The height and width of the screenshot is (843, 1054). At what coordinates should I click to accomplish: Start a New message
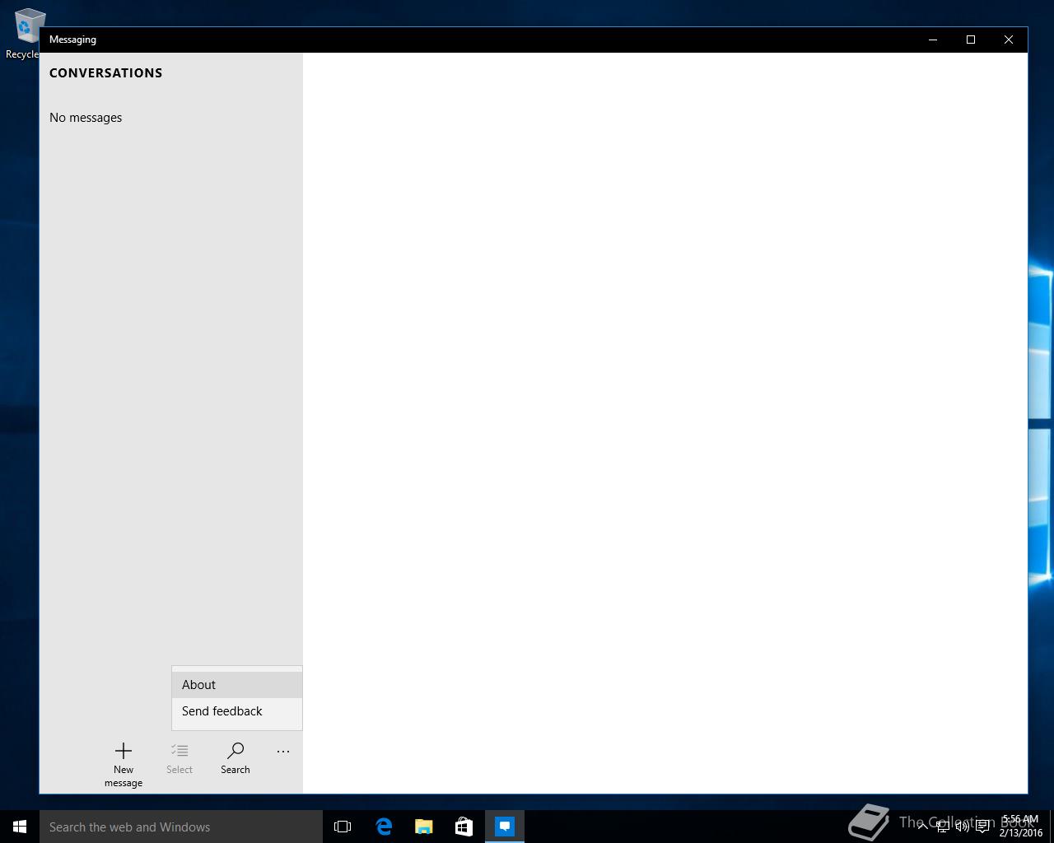pyautogui.click(x=124, y=764)
